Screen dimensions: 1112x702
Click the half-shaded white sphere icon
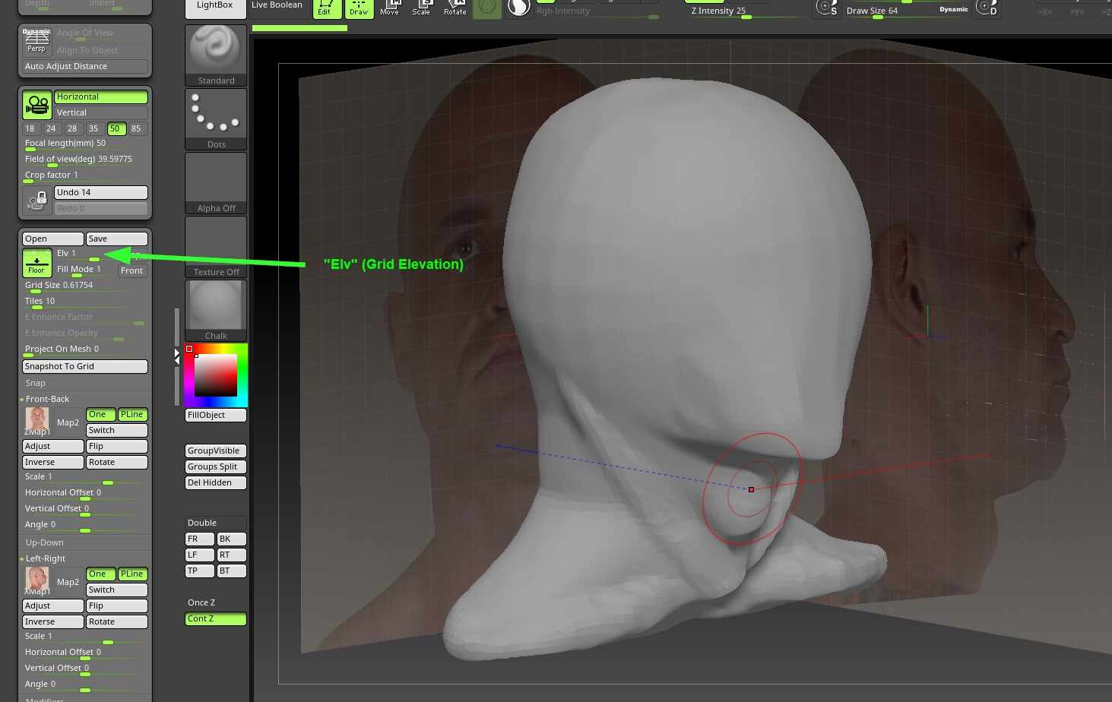(518, 8)
